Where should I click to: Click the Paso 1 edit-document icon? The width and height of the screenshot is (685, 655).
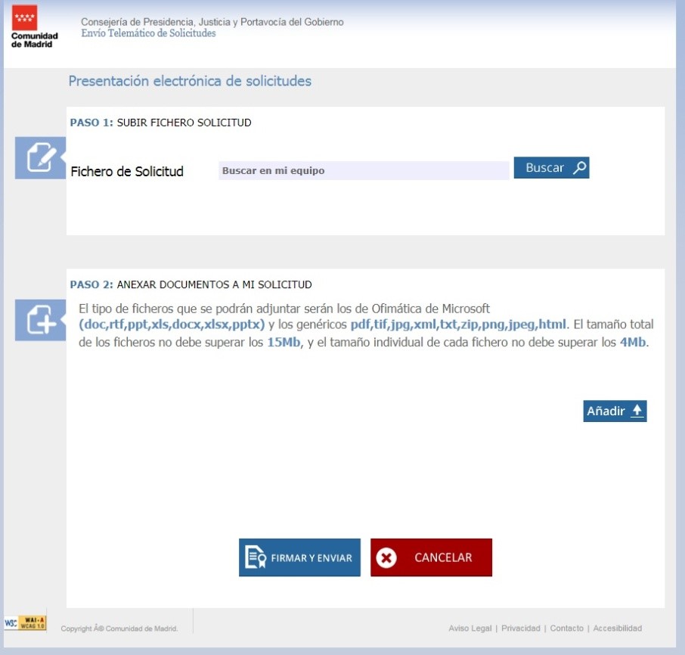pyautogui.click(x=40, y=158)
